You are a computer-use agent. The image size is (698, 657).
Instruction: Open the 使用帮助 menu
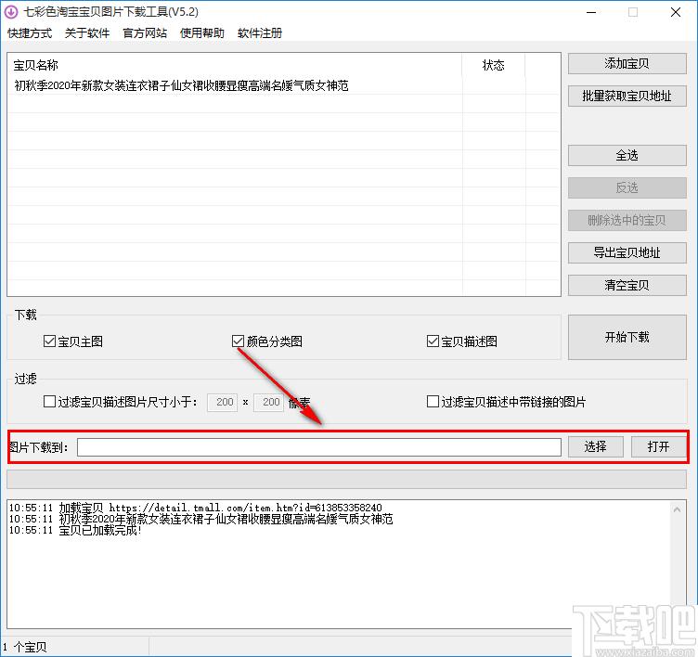[x=202, y=33]
